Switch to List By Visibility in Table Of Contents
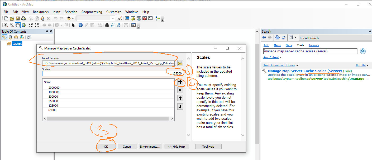Viewport: 372px width, 160px height. click(16, 37)
